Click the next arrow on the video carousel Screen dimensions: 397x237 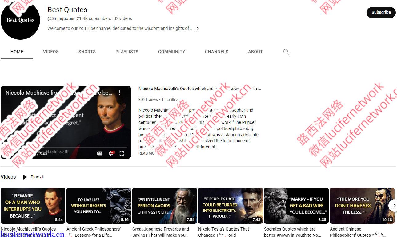tap(394, 206)
